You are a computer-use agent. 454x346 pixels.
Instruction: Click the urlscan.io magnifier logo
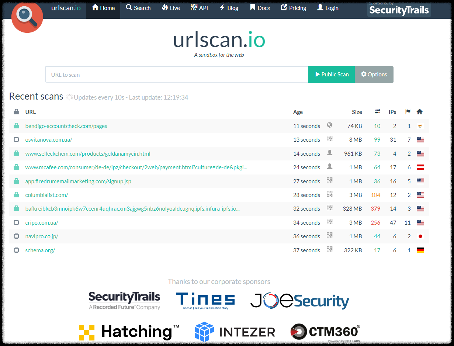tap(27, 17)
